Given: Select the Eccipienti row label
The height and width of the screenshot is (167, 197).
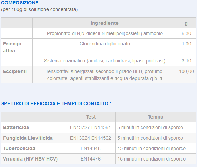Looking at the screenshot, I should [17, 75].
